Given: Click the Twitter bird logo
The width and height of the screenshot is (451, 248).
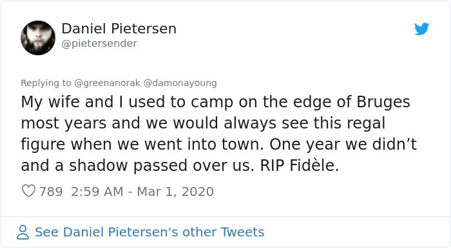Looking at the screenshot, I should point(421,29).
